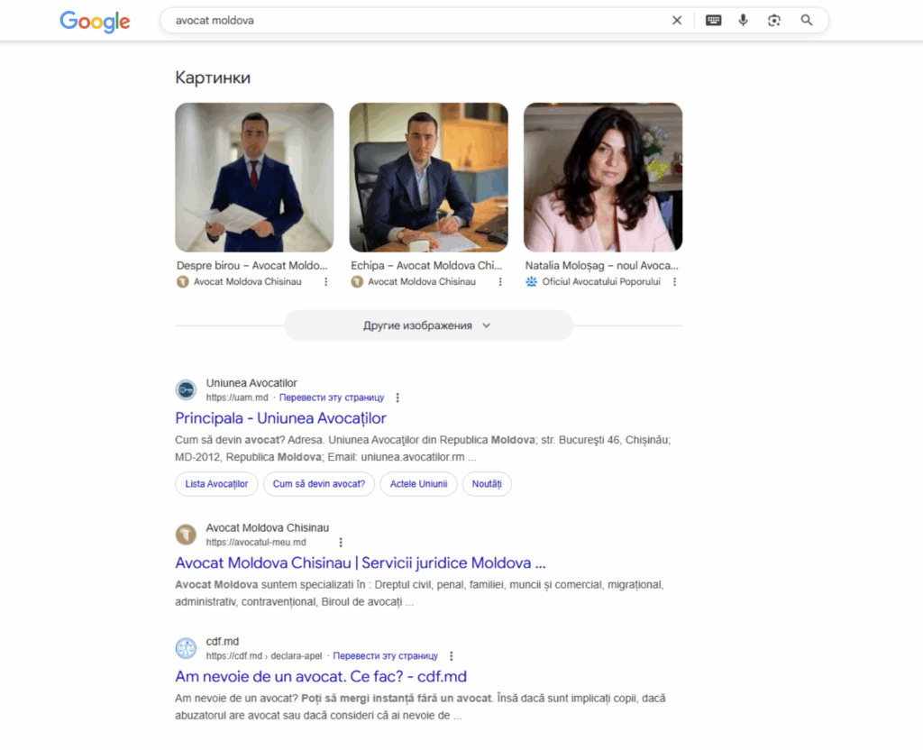Click the cdf.md site favicon
923x750 pixels.
coord(186,648)
